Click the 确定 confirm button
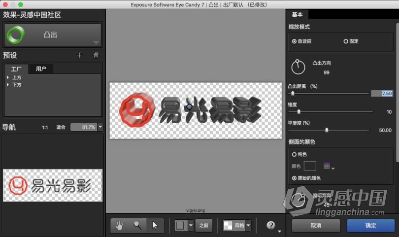 pyautogui.click(x=371, y=226)
